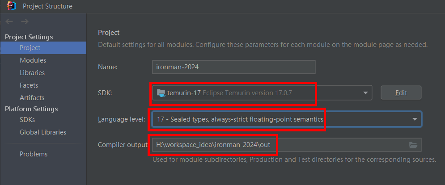Select SDKs under Platform Settings
Screen dimensions: 445x185
pos(27,119)
